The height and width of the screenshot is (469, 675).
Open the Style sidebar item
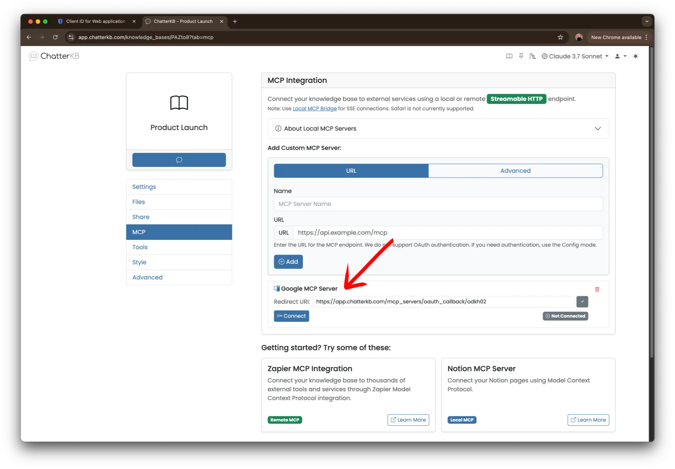point(179,262)
